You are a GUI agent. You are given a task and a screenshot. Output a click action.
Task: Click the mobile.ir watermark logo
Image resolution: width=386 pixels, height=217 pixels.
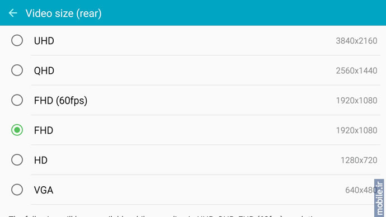[x=379, y=198]
